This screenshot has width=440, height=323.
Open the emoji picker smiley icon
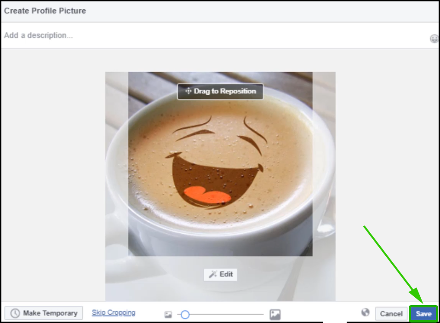tap(434, 39)
